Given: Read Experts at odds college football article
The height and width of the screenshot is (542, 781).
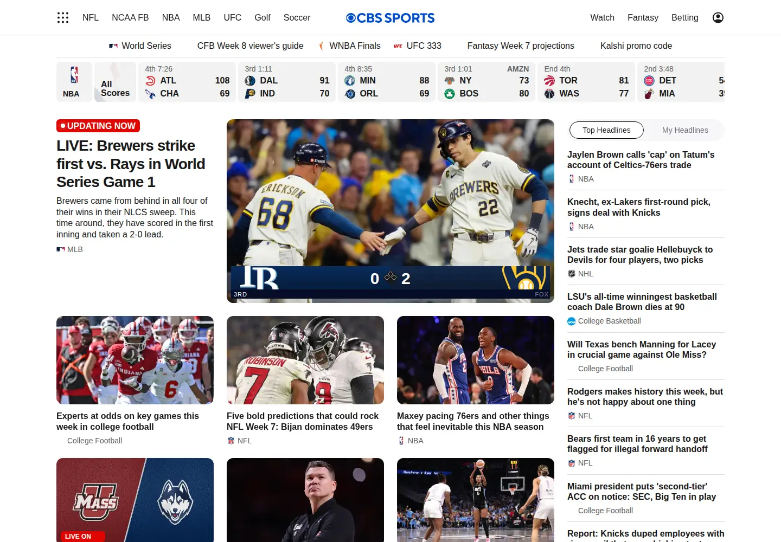Looking at the screenshot, I should [x=127, y=421].
